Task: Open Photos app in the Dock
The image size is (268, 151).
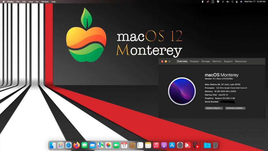Action: click(108, 145)
